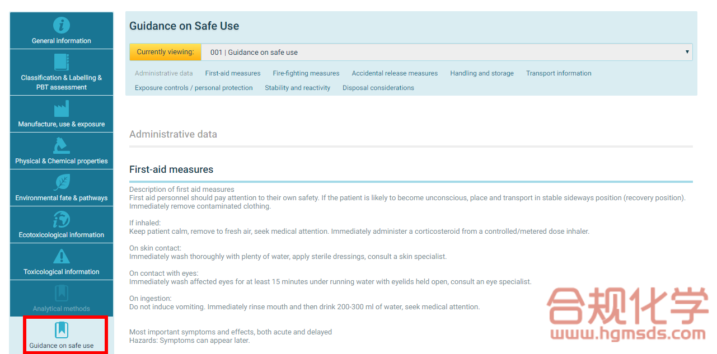Open Environmental fate & pathways leaf icon
The image size is (717, 354).
62,182
